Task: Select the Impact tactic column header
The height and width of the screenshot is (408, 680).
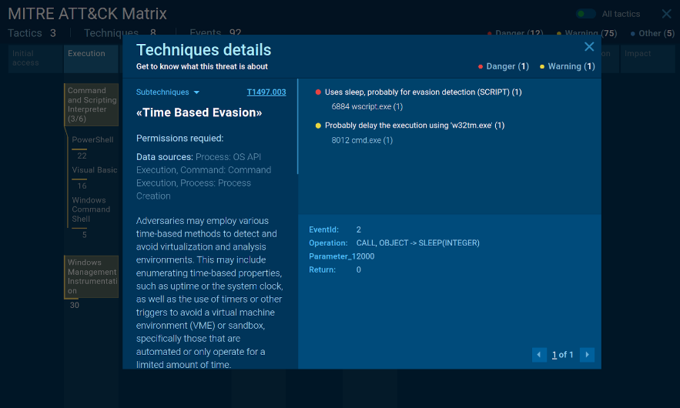Action: click(648, 59)
